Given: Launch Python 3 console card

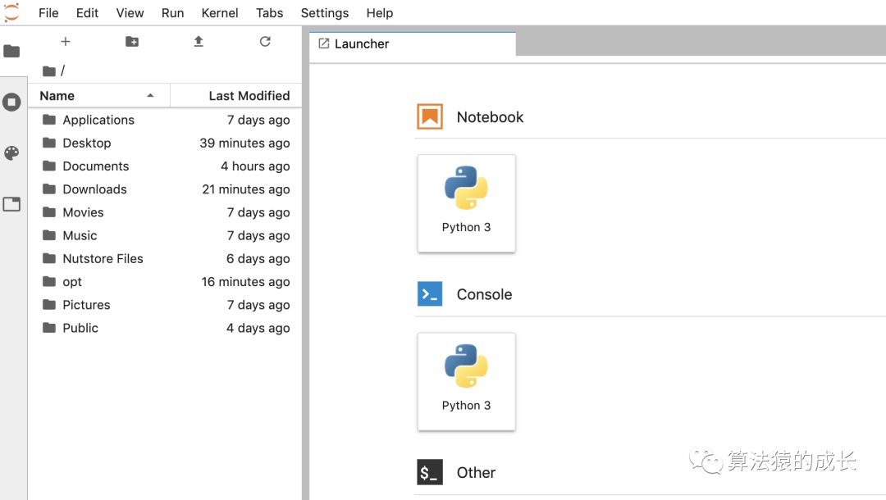Looking at the screenshot, I should [466, 381].
